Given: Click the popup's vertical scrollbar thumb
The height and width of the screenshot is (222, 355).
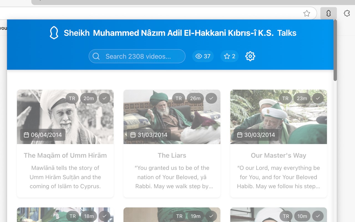Looking at the screenshot, I should [x=335, y=50].
